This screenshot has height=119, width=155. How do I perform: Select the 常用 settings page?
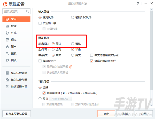click(16, 19)
